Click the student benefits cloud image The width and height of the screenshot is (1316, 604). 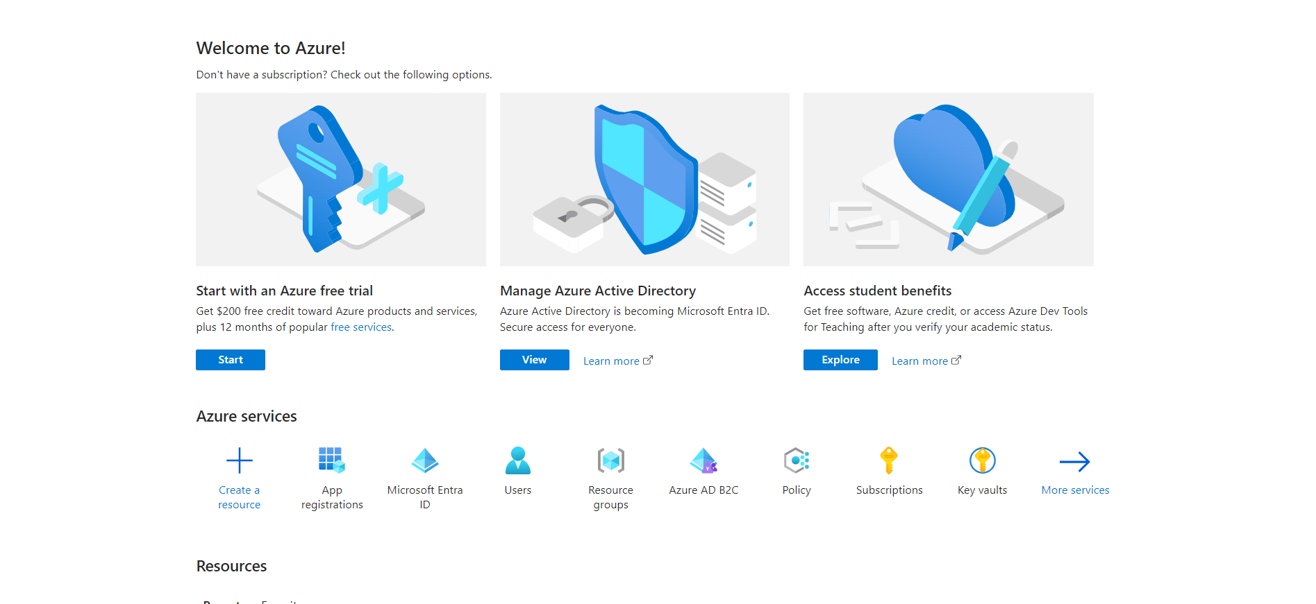click(x=949, y=180)
